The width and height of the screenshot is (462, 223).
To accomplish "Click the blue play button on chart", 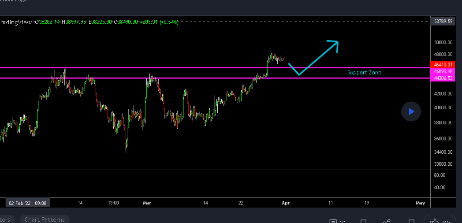I will click(411, 111).
